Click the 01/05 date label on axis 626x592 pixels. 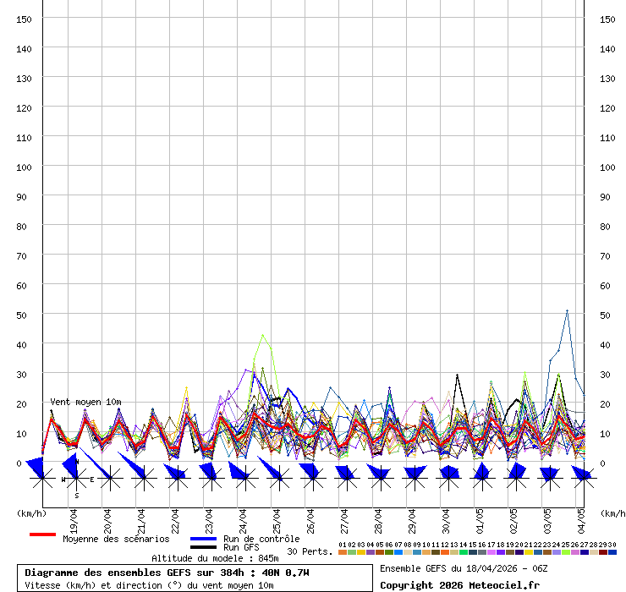point(480,518)
